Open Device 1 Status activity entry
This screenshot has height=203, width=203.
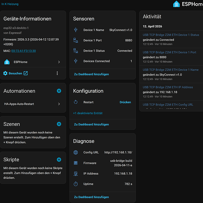pos(171,39)
